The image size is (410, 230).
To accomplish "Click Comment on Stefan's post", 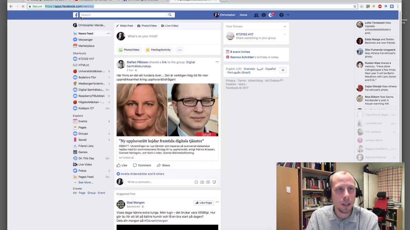I will pos(142,165).
